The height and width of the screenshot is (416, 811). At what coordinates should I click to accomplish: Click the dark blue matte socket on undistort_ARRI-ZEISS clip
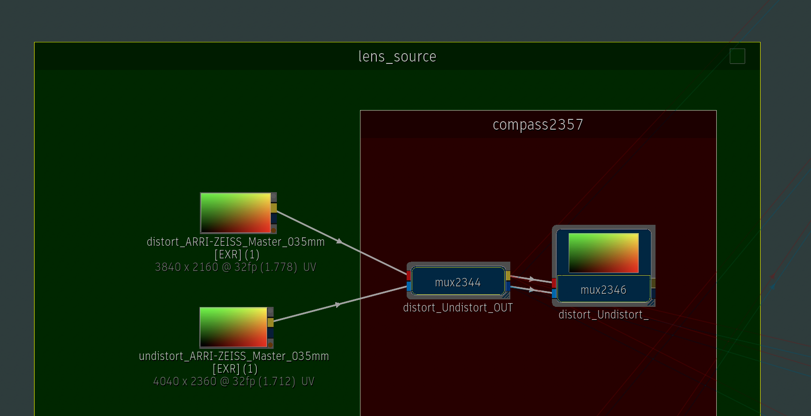pyautogui.click(x=270, y=333)
